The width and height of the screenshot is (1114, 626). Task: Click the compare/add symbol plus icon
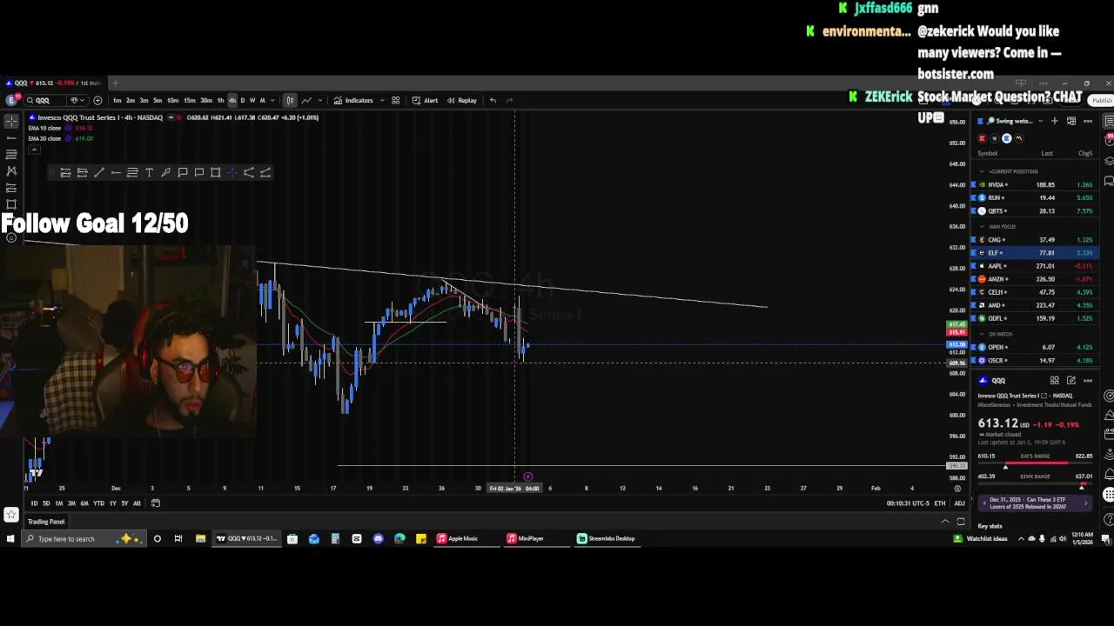(97, 100)
